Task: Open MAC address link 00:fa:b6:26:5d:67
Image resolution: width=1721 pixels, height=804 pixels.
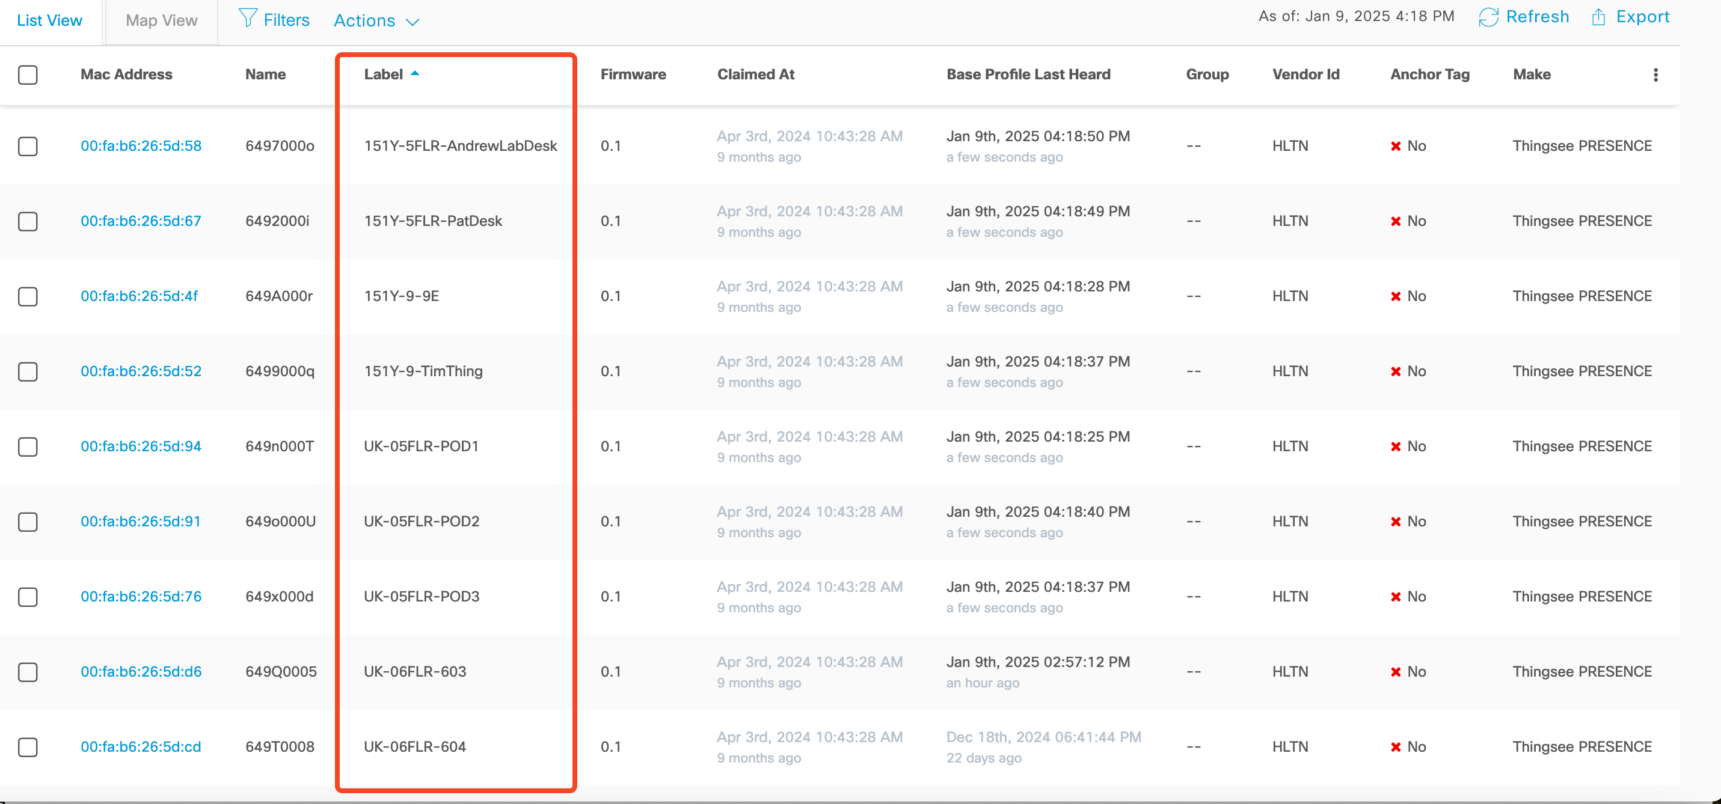Action: pyautogui.click(x=140, y=221)
